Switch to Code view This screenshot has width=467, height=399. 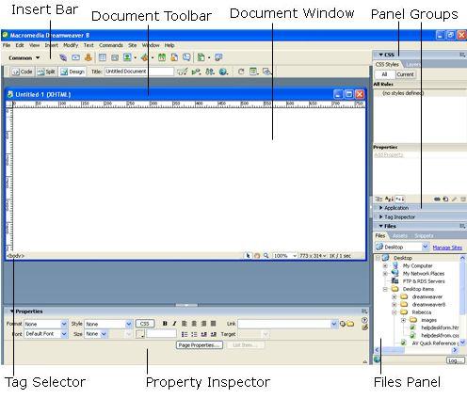22,72
